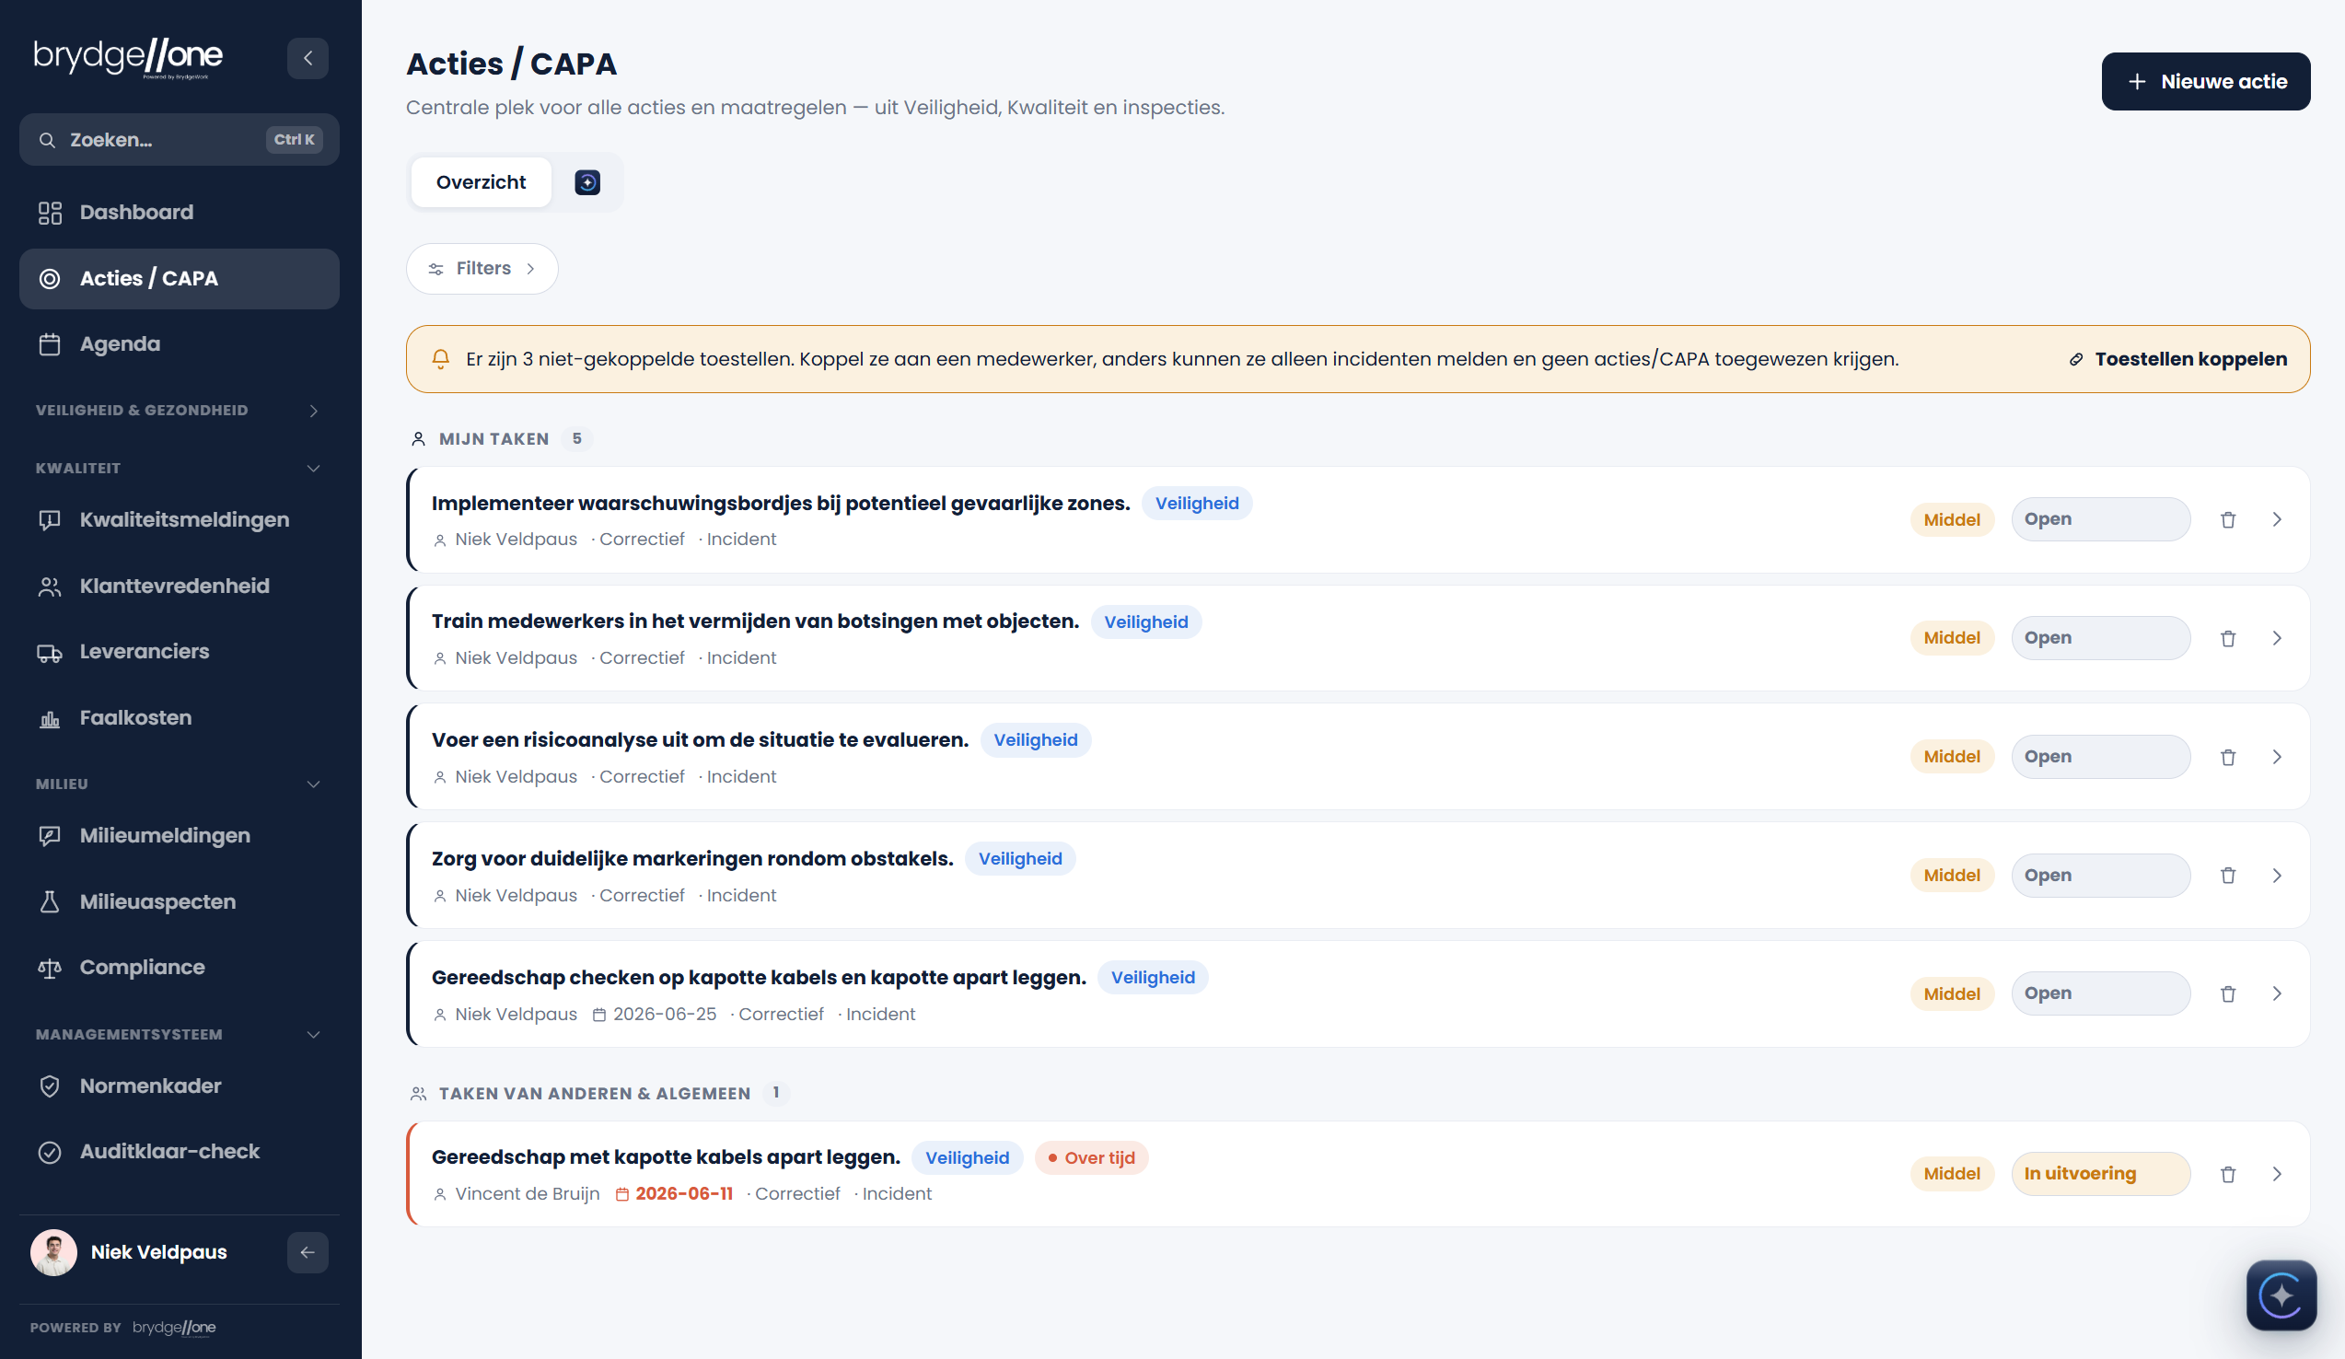Image resolution: width=2345 pixels, height=1359 pixels.
Task: Delete the waarschuwingsbordjes action with trash icon
Action: [2228, 519]
